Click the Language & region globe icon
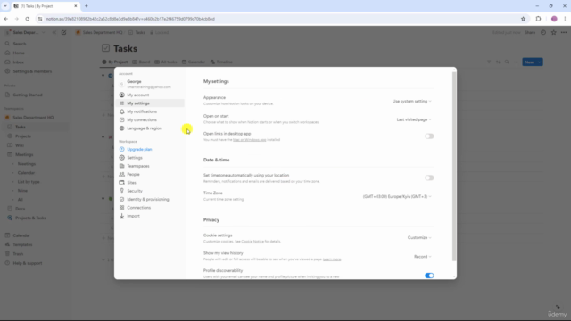 tap(122, 128)
